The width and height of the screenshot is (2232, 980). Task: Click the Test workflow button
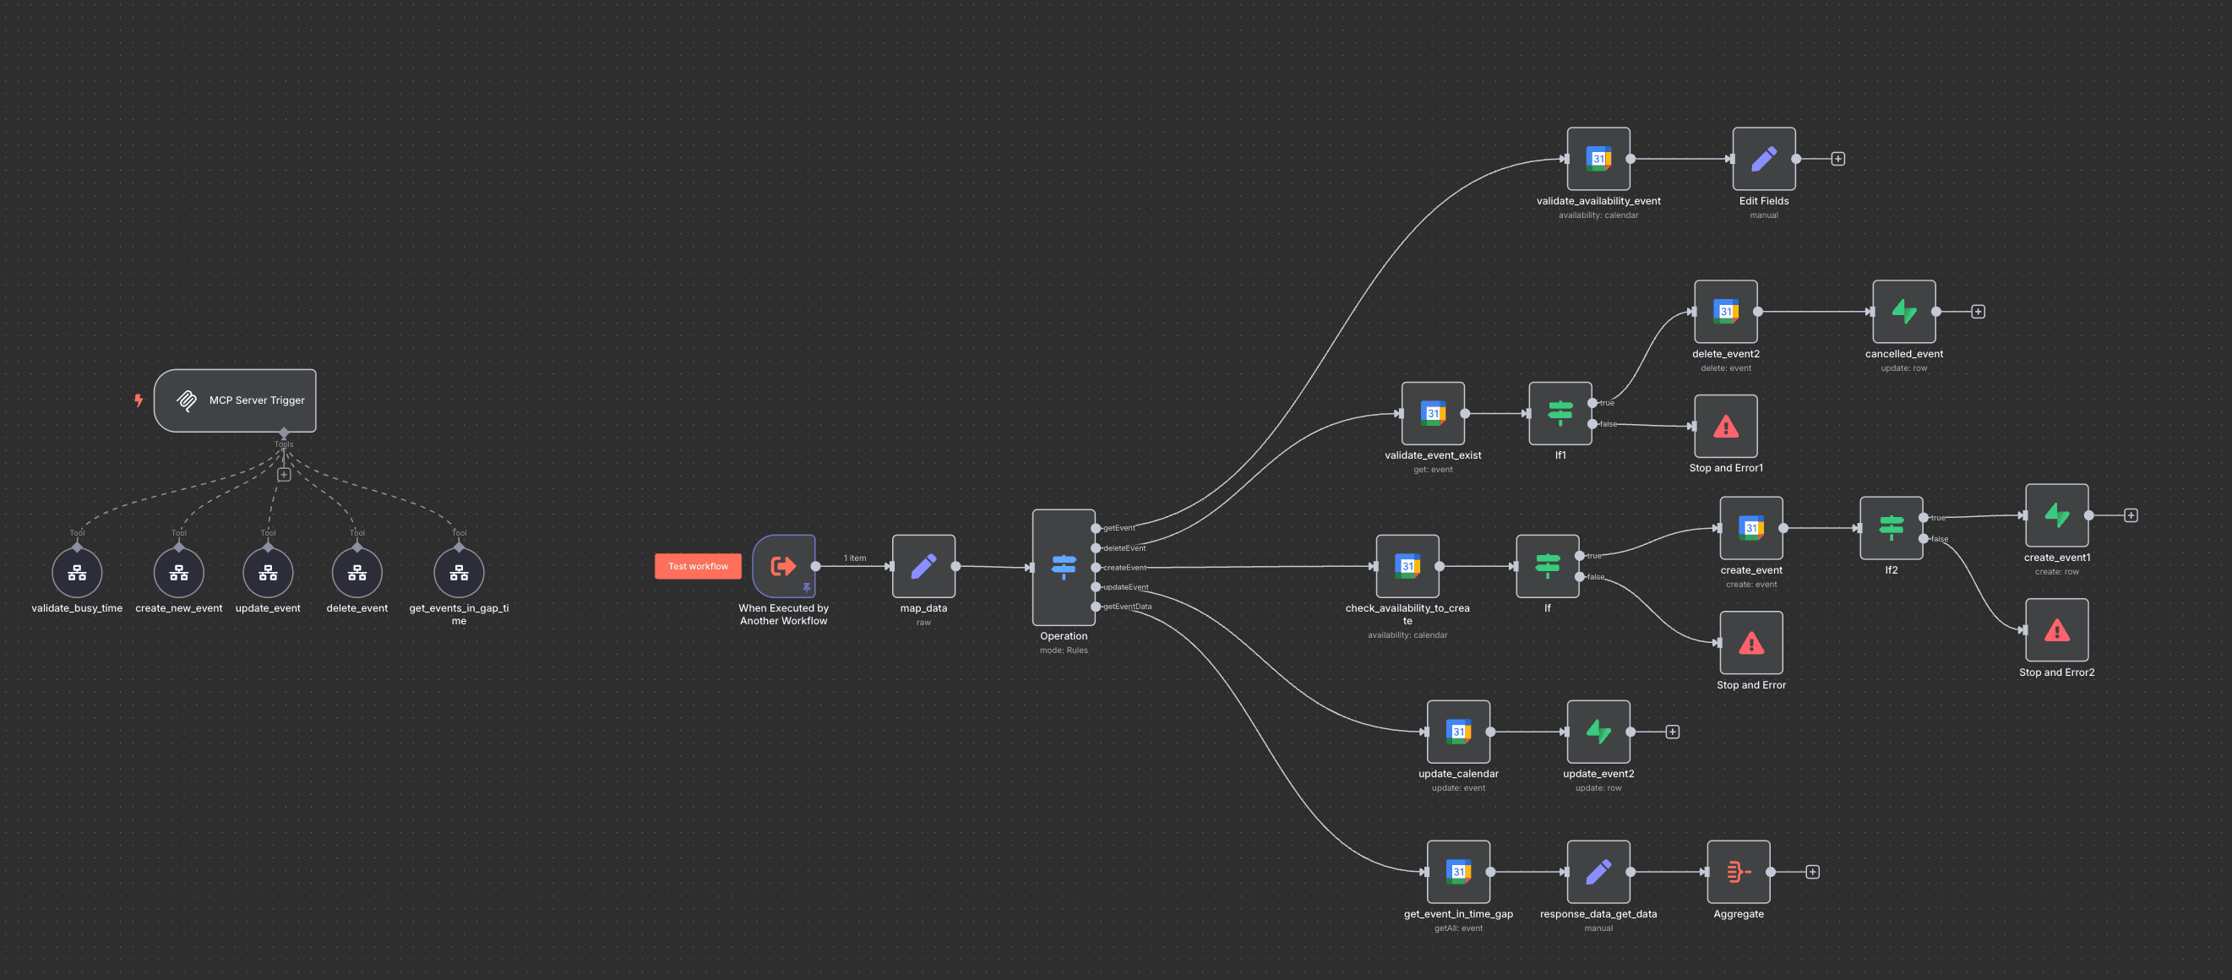tap(698, 566)
